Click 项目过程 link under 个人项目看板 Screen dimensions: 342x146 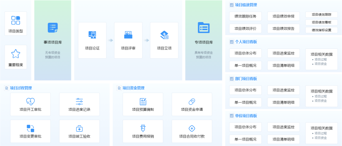321,59
